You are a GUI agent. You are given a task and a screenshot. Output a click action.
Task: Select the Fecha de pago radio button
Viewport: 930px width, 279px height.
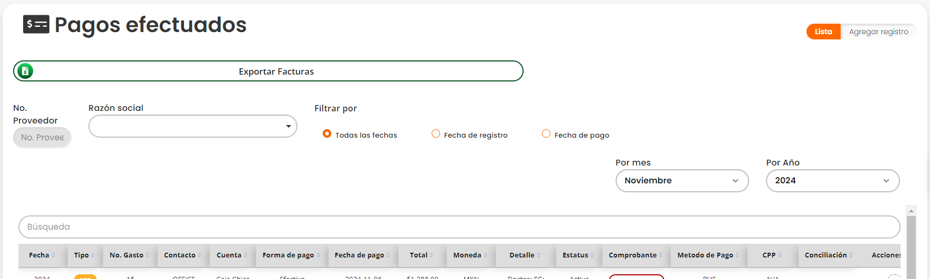(x=546, y=134)
